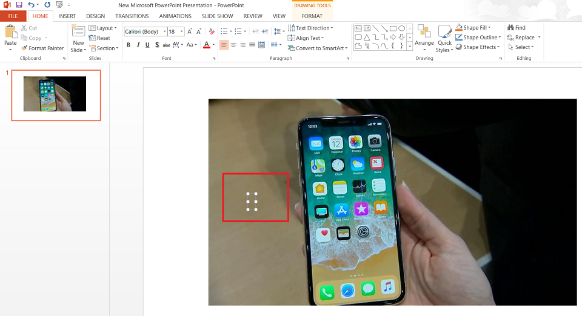Screen dimensions: 582x316
Task: Click the Paste clipboard icon
Action: coord(10,32)
